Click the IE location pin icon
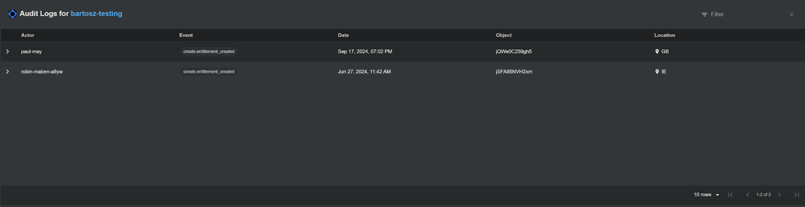This screenshot has width=805, height=207. 657,72
